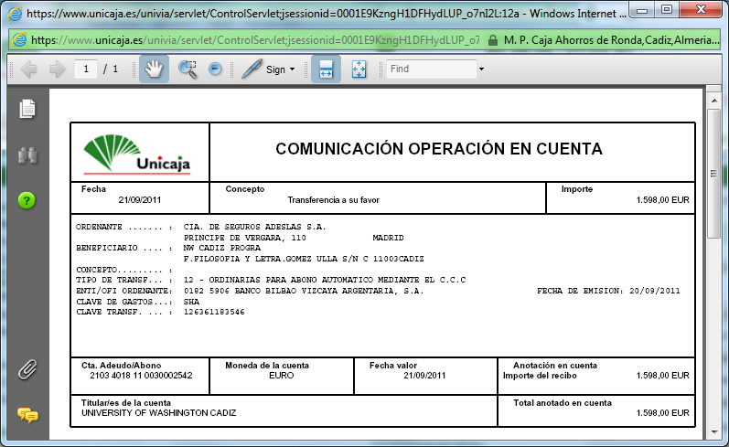This screenshot has width=729, height=447.
Task: Open the Comments panel icon
Action: pyautogui.click(x=27, y=414)
